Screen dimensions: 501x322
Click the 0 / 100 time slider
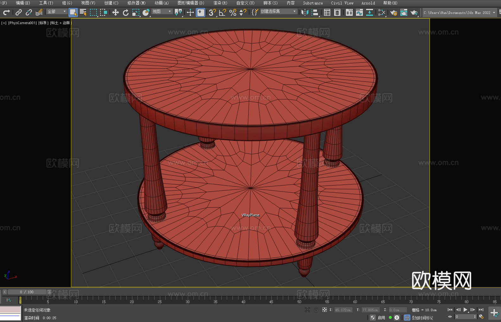coord(27,292)
